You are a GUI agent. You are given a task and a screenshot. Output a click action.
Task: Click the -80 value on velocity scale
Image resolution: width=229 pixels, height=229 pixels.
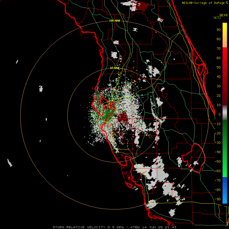[x=218, y=190]
